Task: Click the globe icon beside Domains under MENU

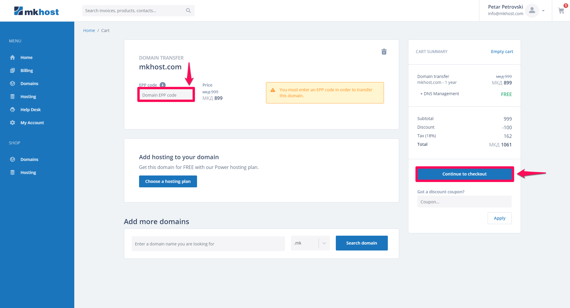Action: point(12,84)
